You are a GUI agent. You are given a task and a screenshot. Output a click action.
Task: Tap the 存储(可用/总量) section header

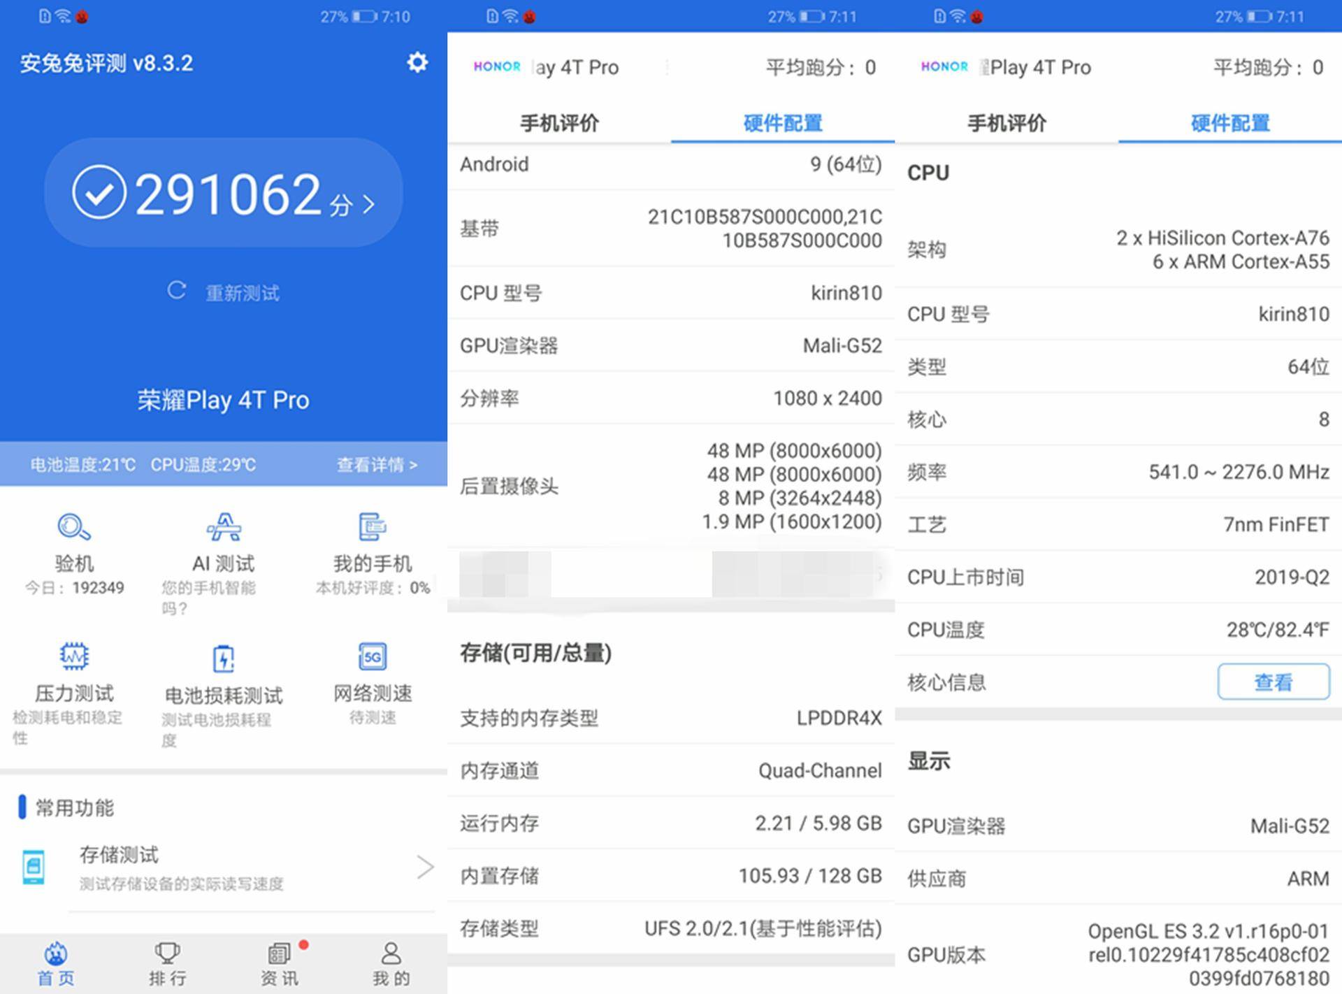(535, 653)
